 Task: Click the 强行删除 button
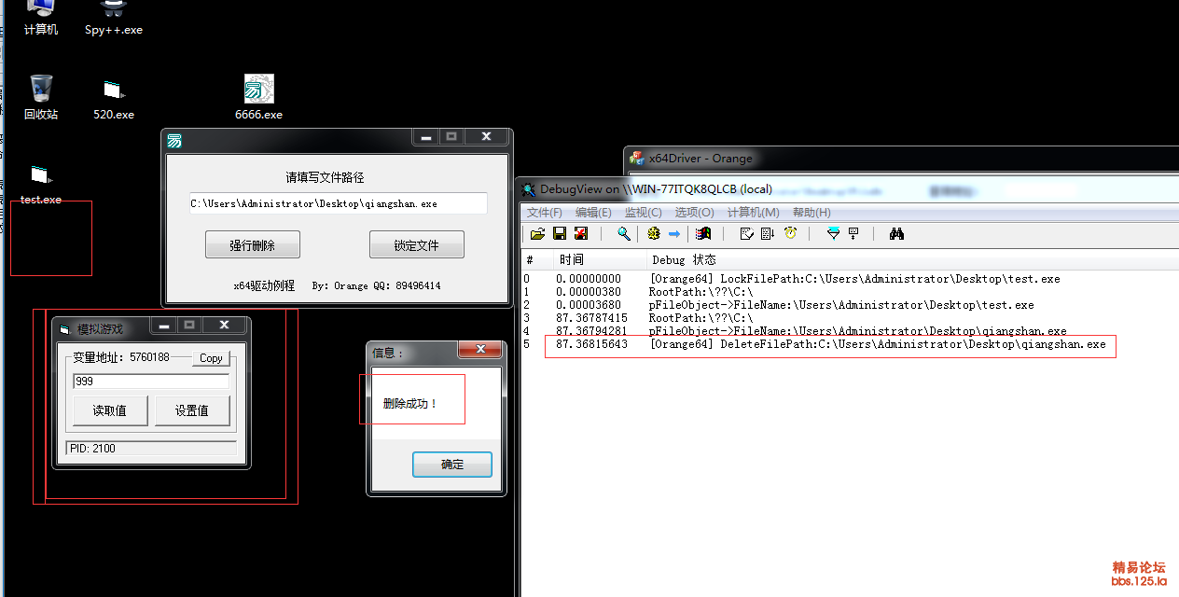click(x=253, y=245)
